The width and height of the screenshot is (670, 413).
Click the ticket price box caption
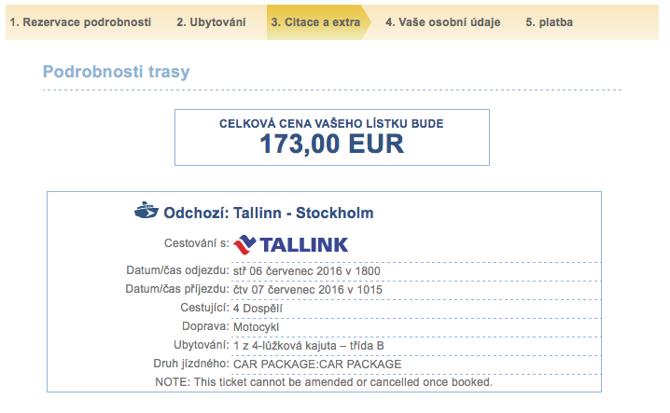(x=331, y=123)
